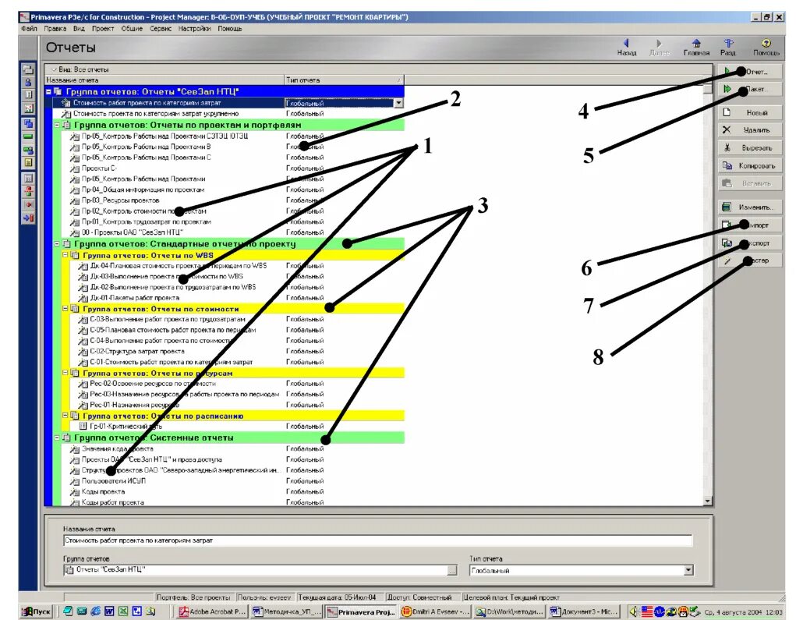
Task: Modify the report with Изменить
Action: [750, 207]
